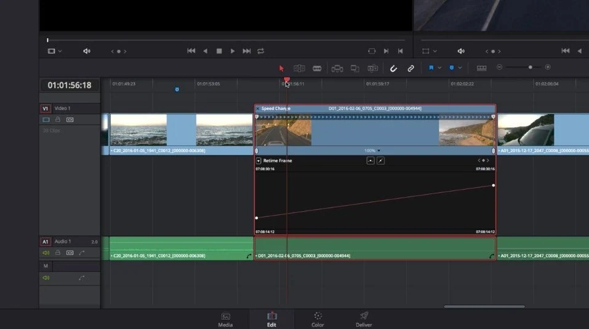The width and height of the screenshot is (589, 329).
Task: Toggle Audio 1 auto track selector
Action: (x=70, y=253)
